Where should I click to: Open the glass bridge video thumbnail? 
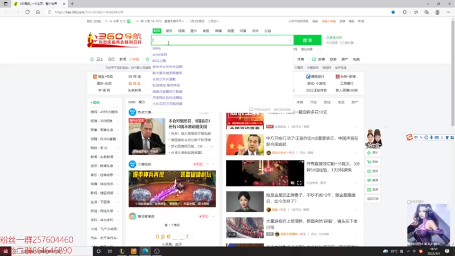click(245, 228)
